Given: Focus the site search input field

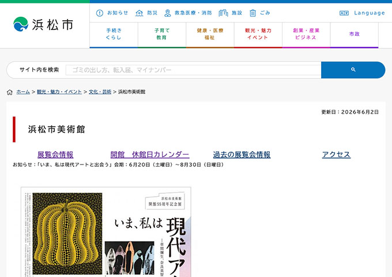Looking at the screenshot, I should pos(193,70).
